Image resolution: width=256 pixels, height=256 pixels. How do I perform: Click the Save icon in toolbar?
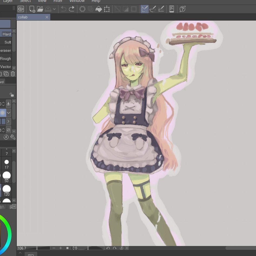[48, 9]
